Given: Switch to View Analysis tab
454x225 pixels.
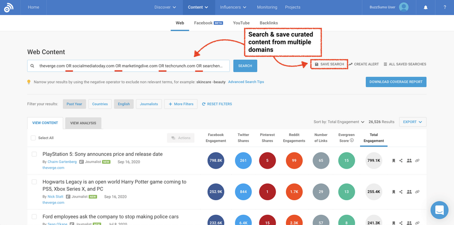Looking at the screenshot, I should pos(83,123).
